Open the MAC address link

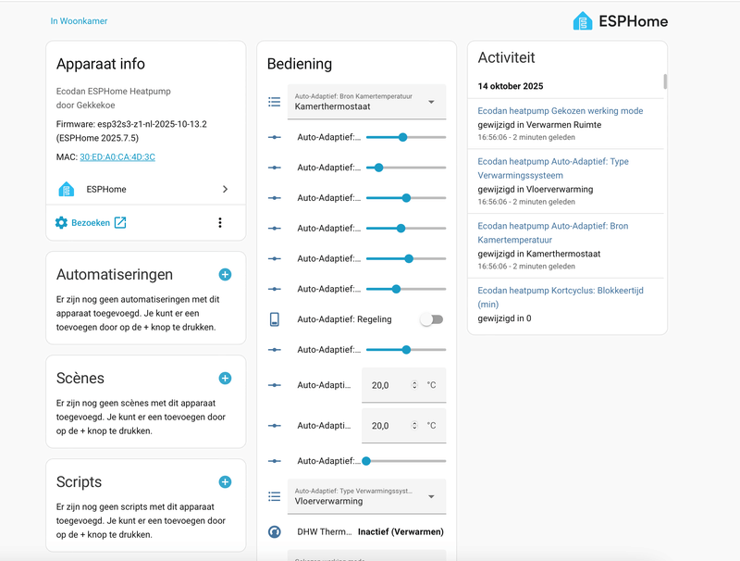pyautogui.click(x=117, y=157)
